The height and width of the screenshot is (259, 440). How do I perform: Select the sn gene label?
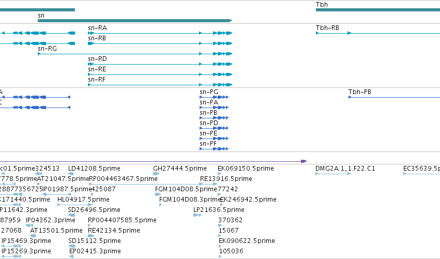click(x=41, y=16)
